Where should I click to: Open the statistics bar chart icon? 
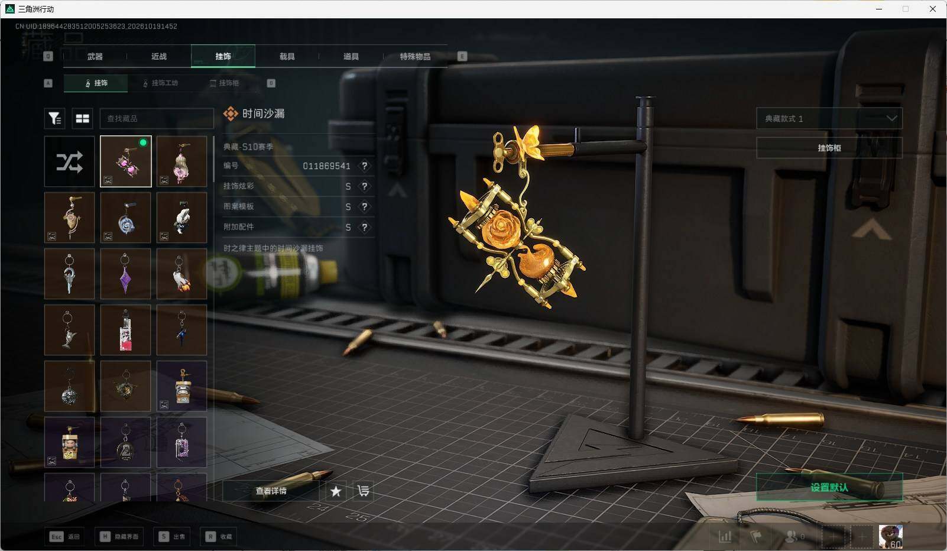coord(725,536)
